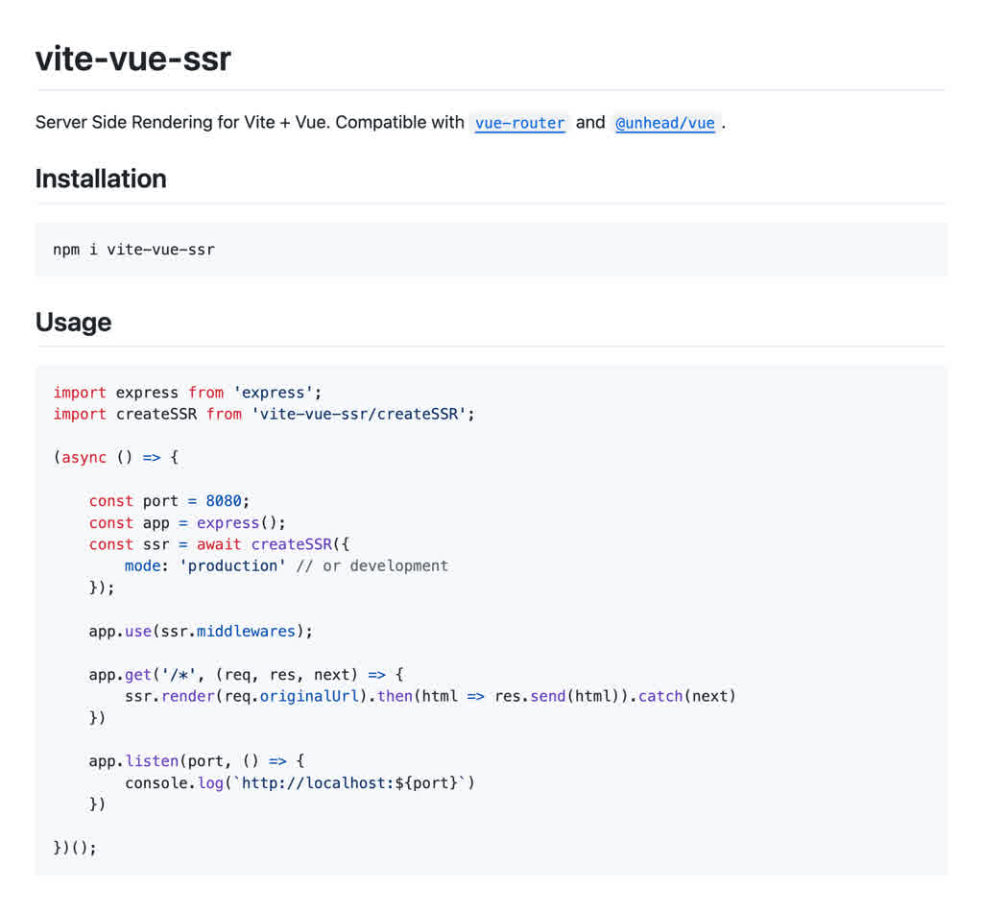Select the "const app = express();" line
The height and width of the screenshot is (912, 983).
pos(187,523)
